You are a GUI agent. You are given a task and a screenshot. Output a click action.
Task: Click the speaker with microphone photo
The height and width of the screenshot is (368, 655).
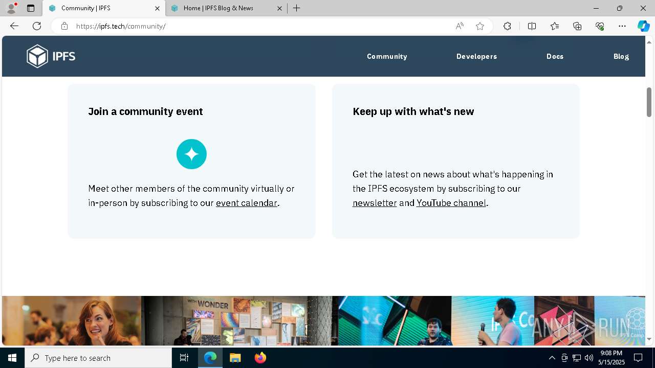tap(493, 320)
